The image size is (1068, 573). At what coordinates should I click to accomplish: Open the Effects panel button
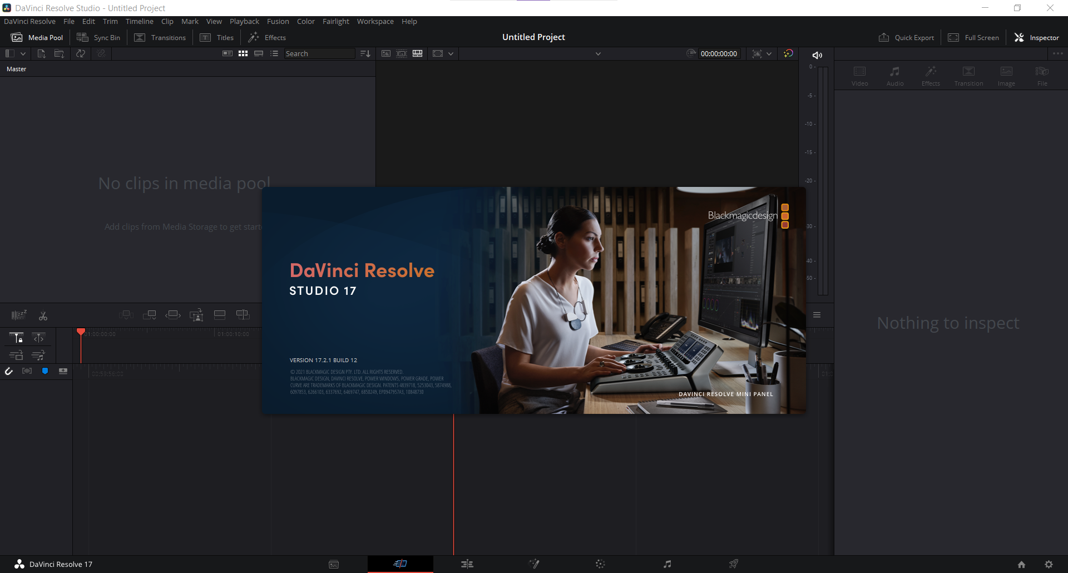[266, 37]
